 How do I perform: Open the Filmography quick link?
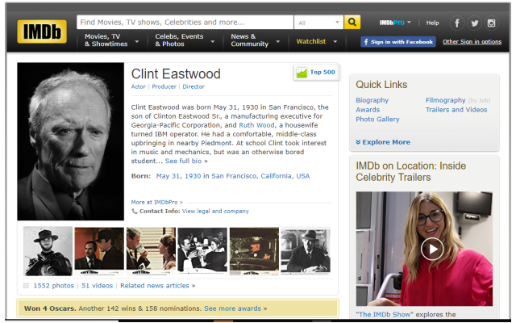445,100
